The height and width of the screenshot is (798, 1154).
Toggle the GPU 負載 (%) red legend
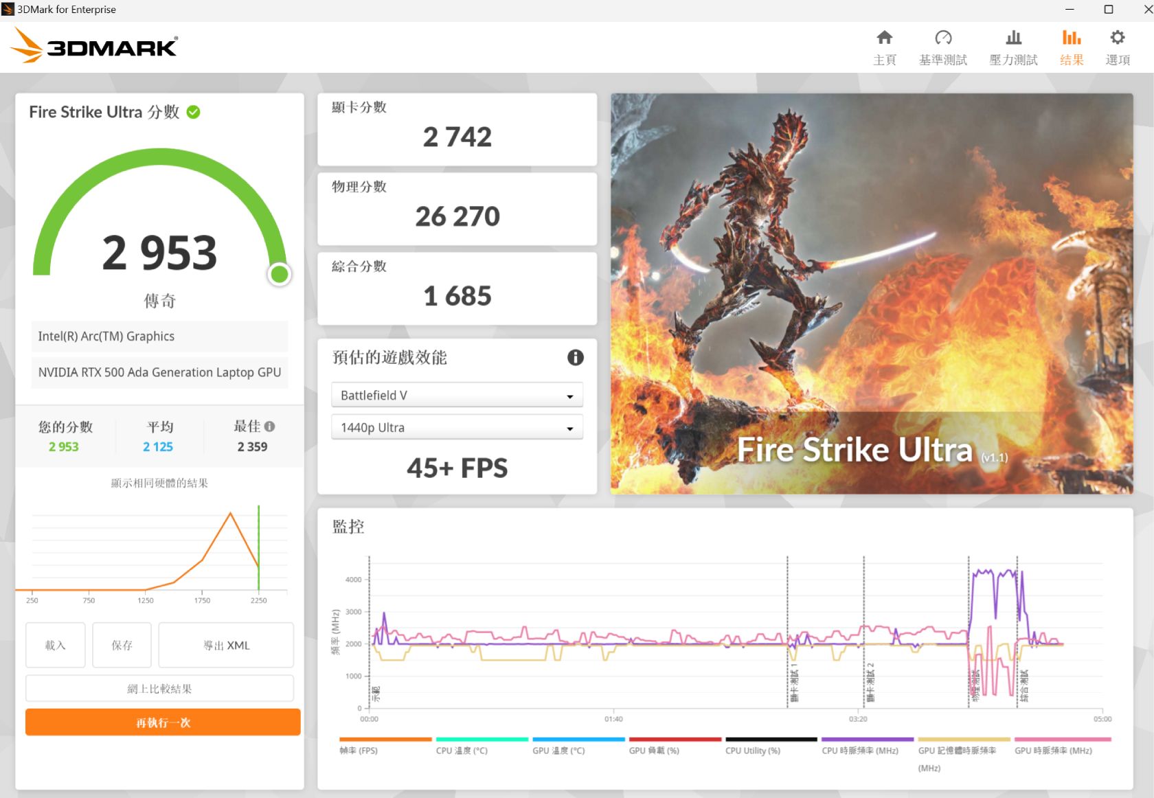(x=675, y=746)
